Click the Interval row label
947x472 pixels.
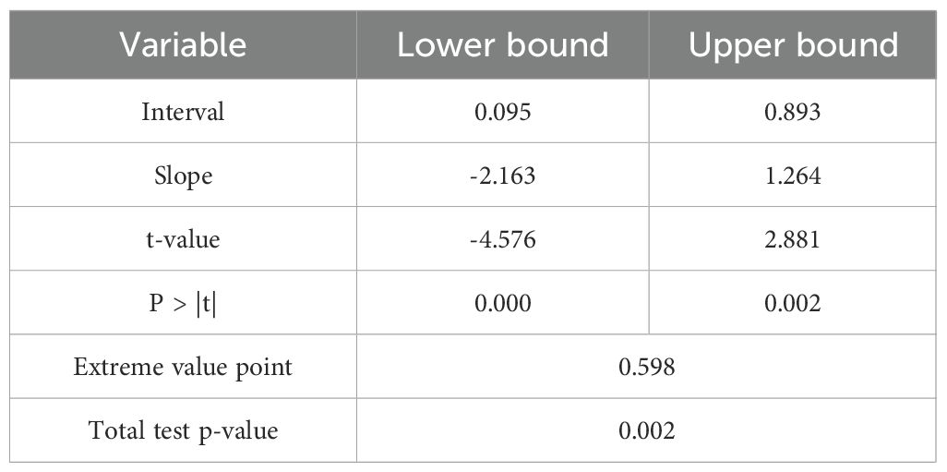click(183, 113)
